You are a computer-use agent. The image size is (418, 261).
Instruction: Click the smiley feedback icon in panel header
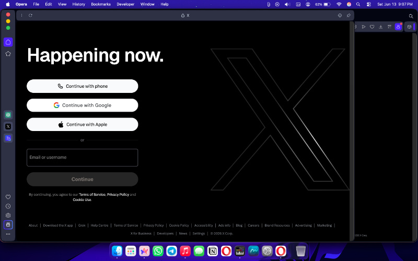[x=340, y=16]
